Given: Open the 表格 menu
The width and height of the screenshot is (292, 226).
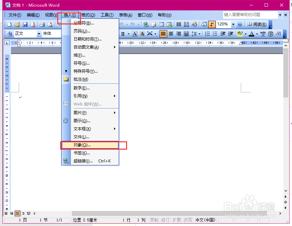Looking at the screenshot, I should click(125, 15).
